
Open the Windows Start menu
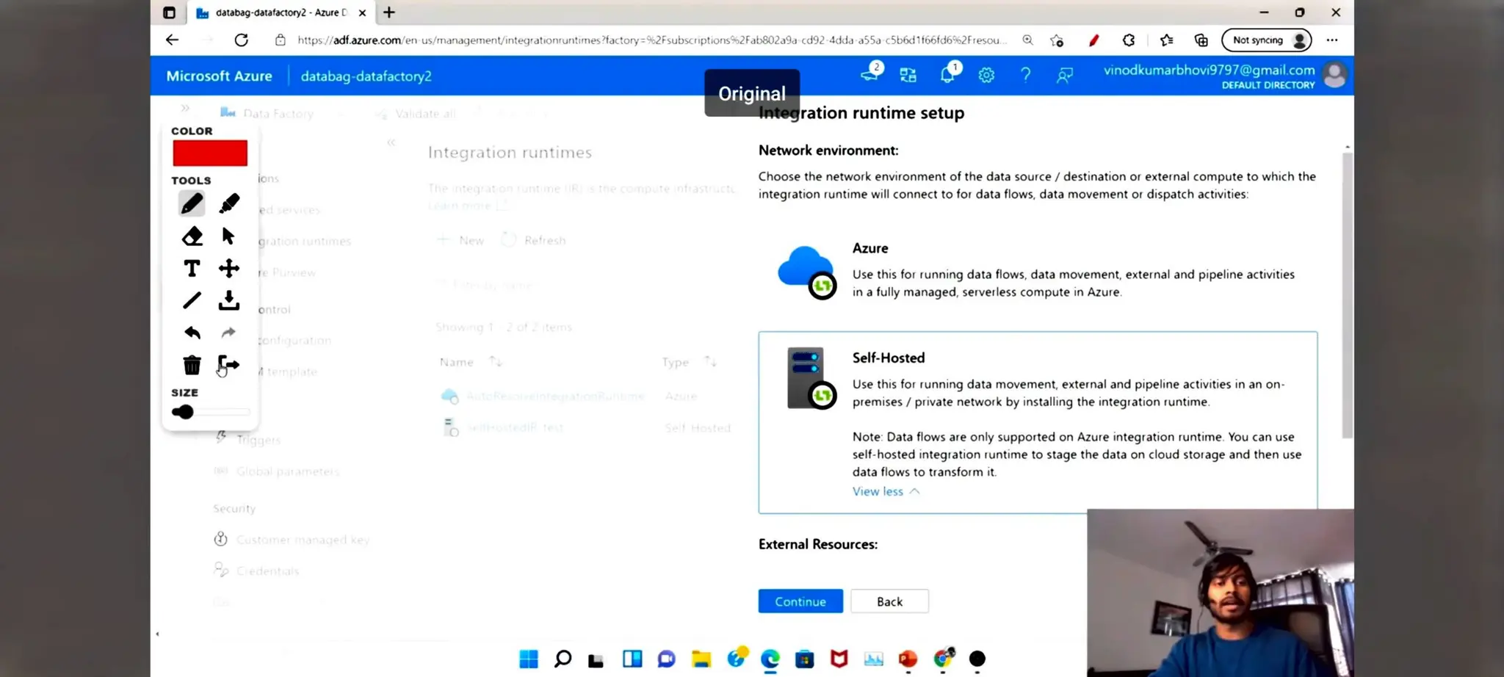click(x=528, y=659)
